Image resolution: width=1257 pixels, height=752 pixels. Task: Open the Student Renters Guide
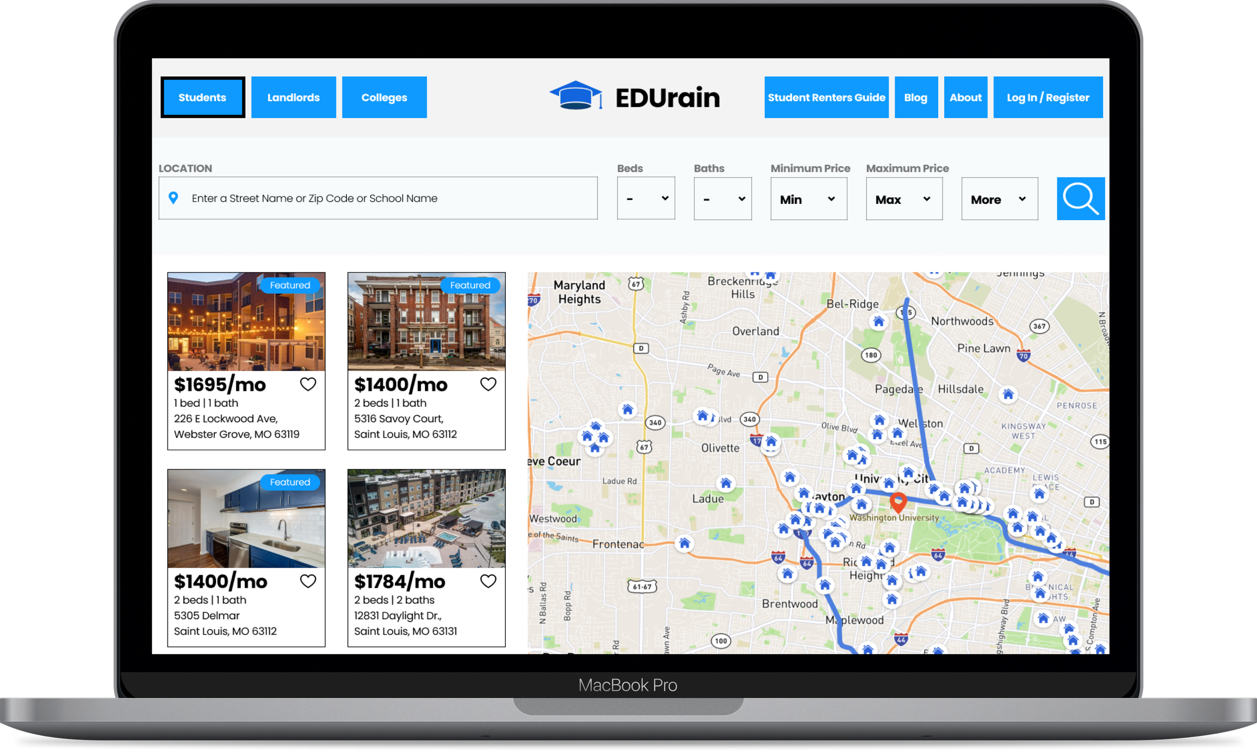[826, 97]
